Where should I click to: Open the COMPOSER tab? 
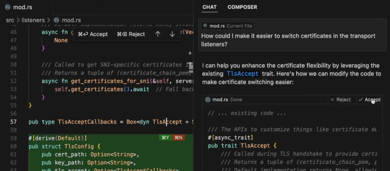click(242, 7)
